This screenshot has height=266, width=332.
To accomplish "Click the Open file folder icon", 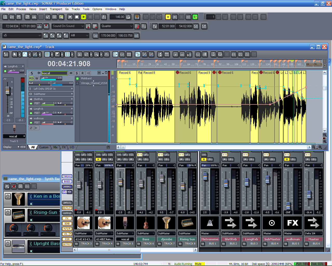I will (12, 17).
